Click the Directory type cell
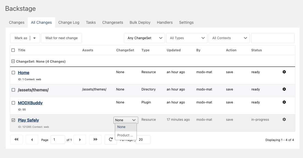The height and width of the screenshot is (158, 303). tap(149, 89)
